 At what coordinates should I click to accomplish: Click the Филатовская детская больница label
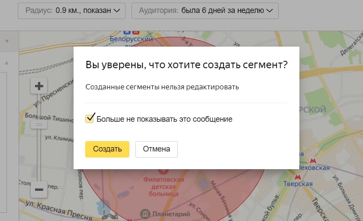click(164, 186)
